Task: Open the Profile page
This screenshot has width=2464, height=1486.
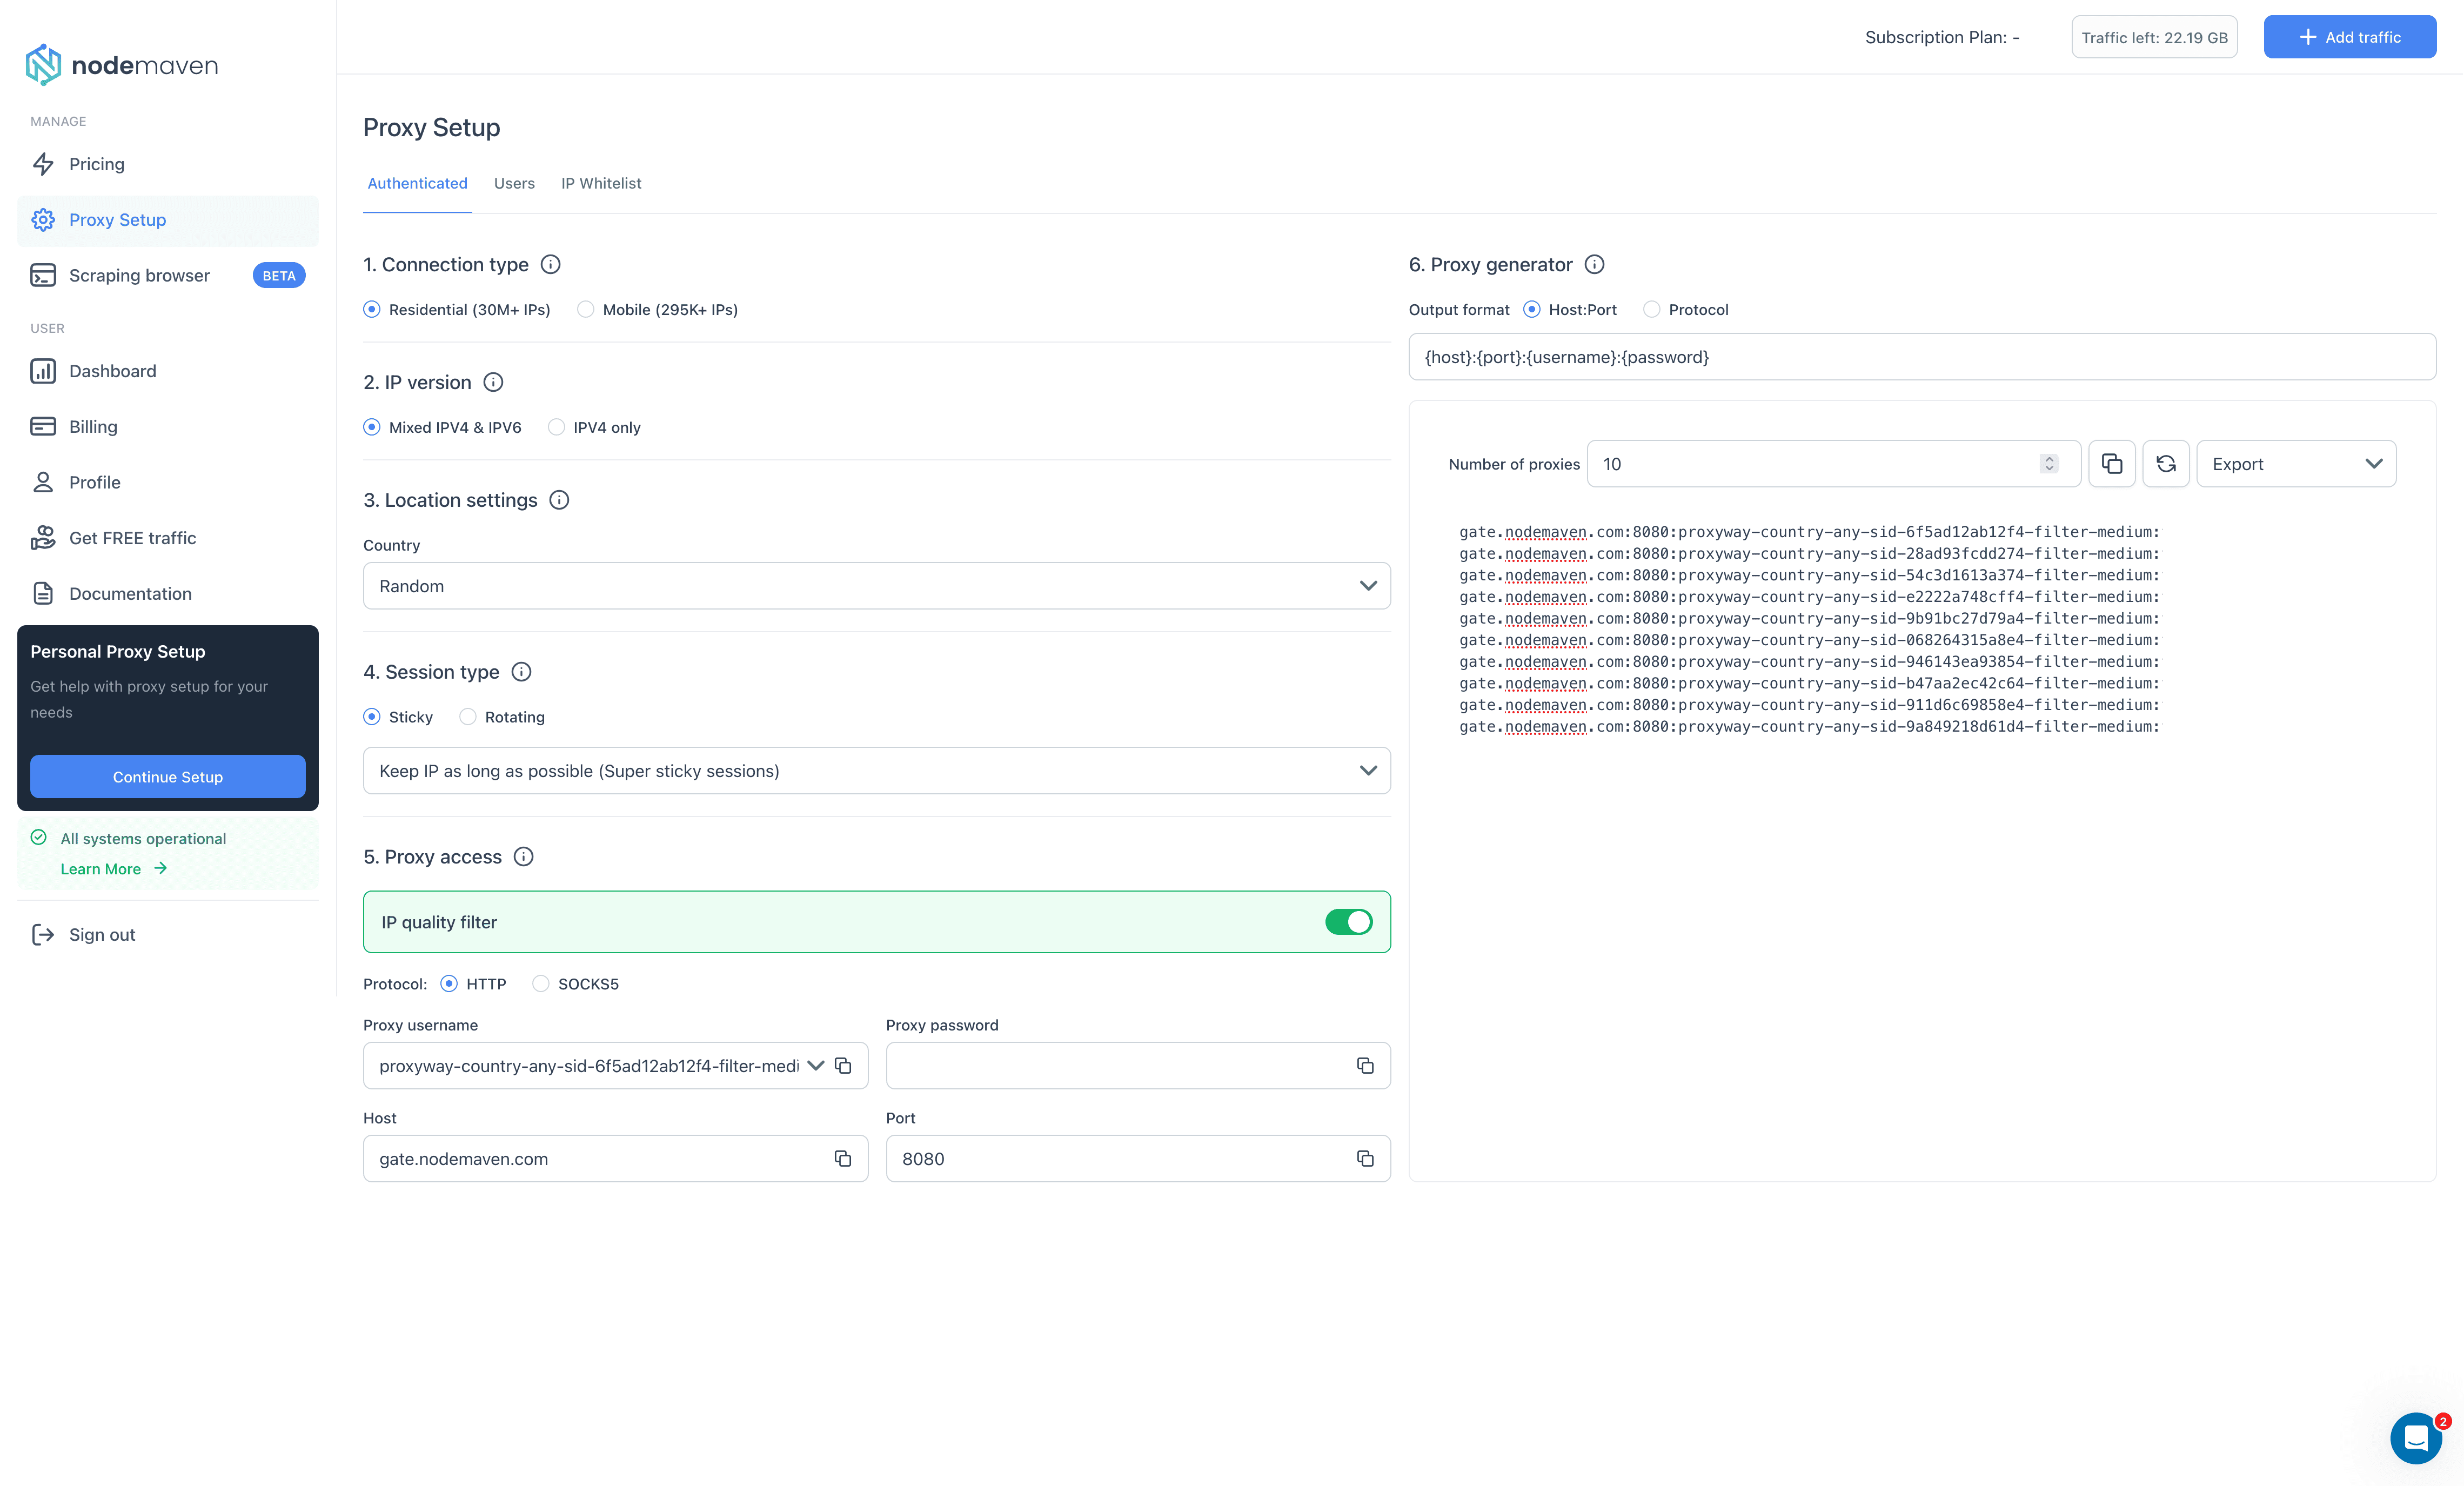Action: (x=95, y=481)
